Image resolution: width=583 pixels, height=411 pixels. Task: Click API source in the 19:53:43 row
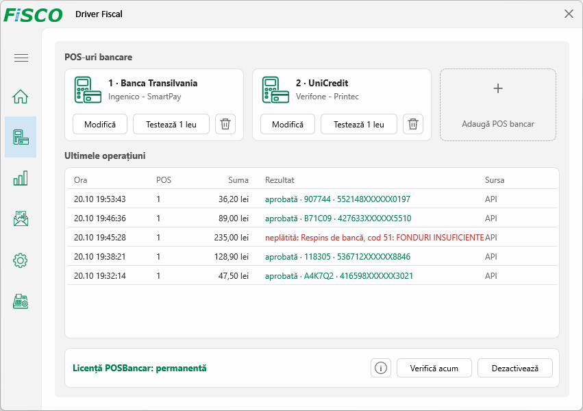[x=491, y=199]
